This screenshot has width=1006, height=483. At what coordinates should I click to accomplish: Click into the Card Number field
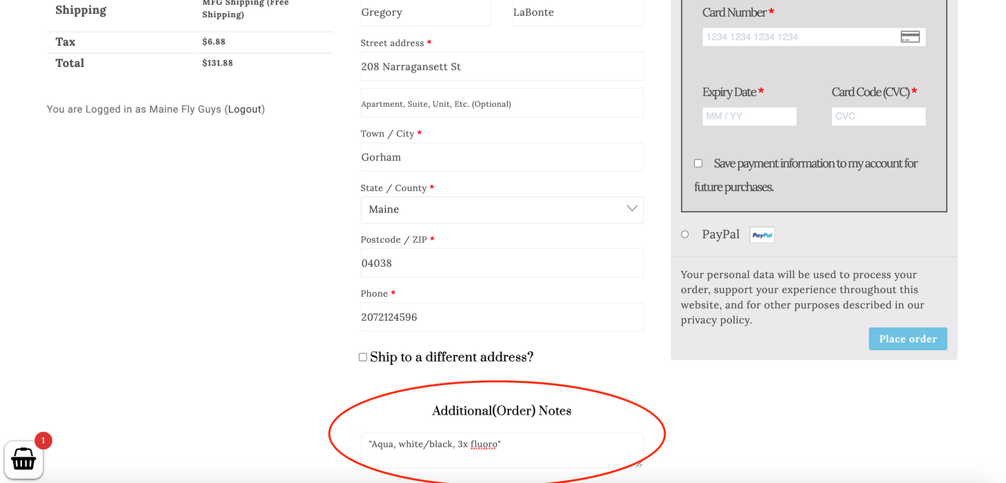pyautogui.click(x=800, y=37)
